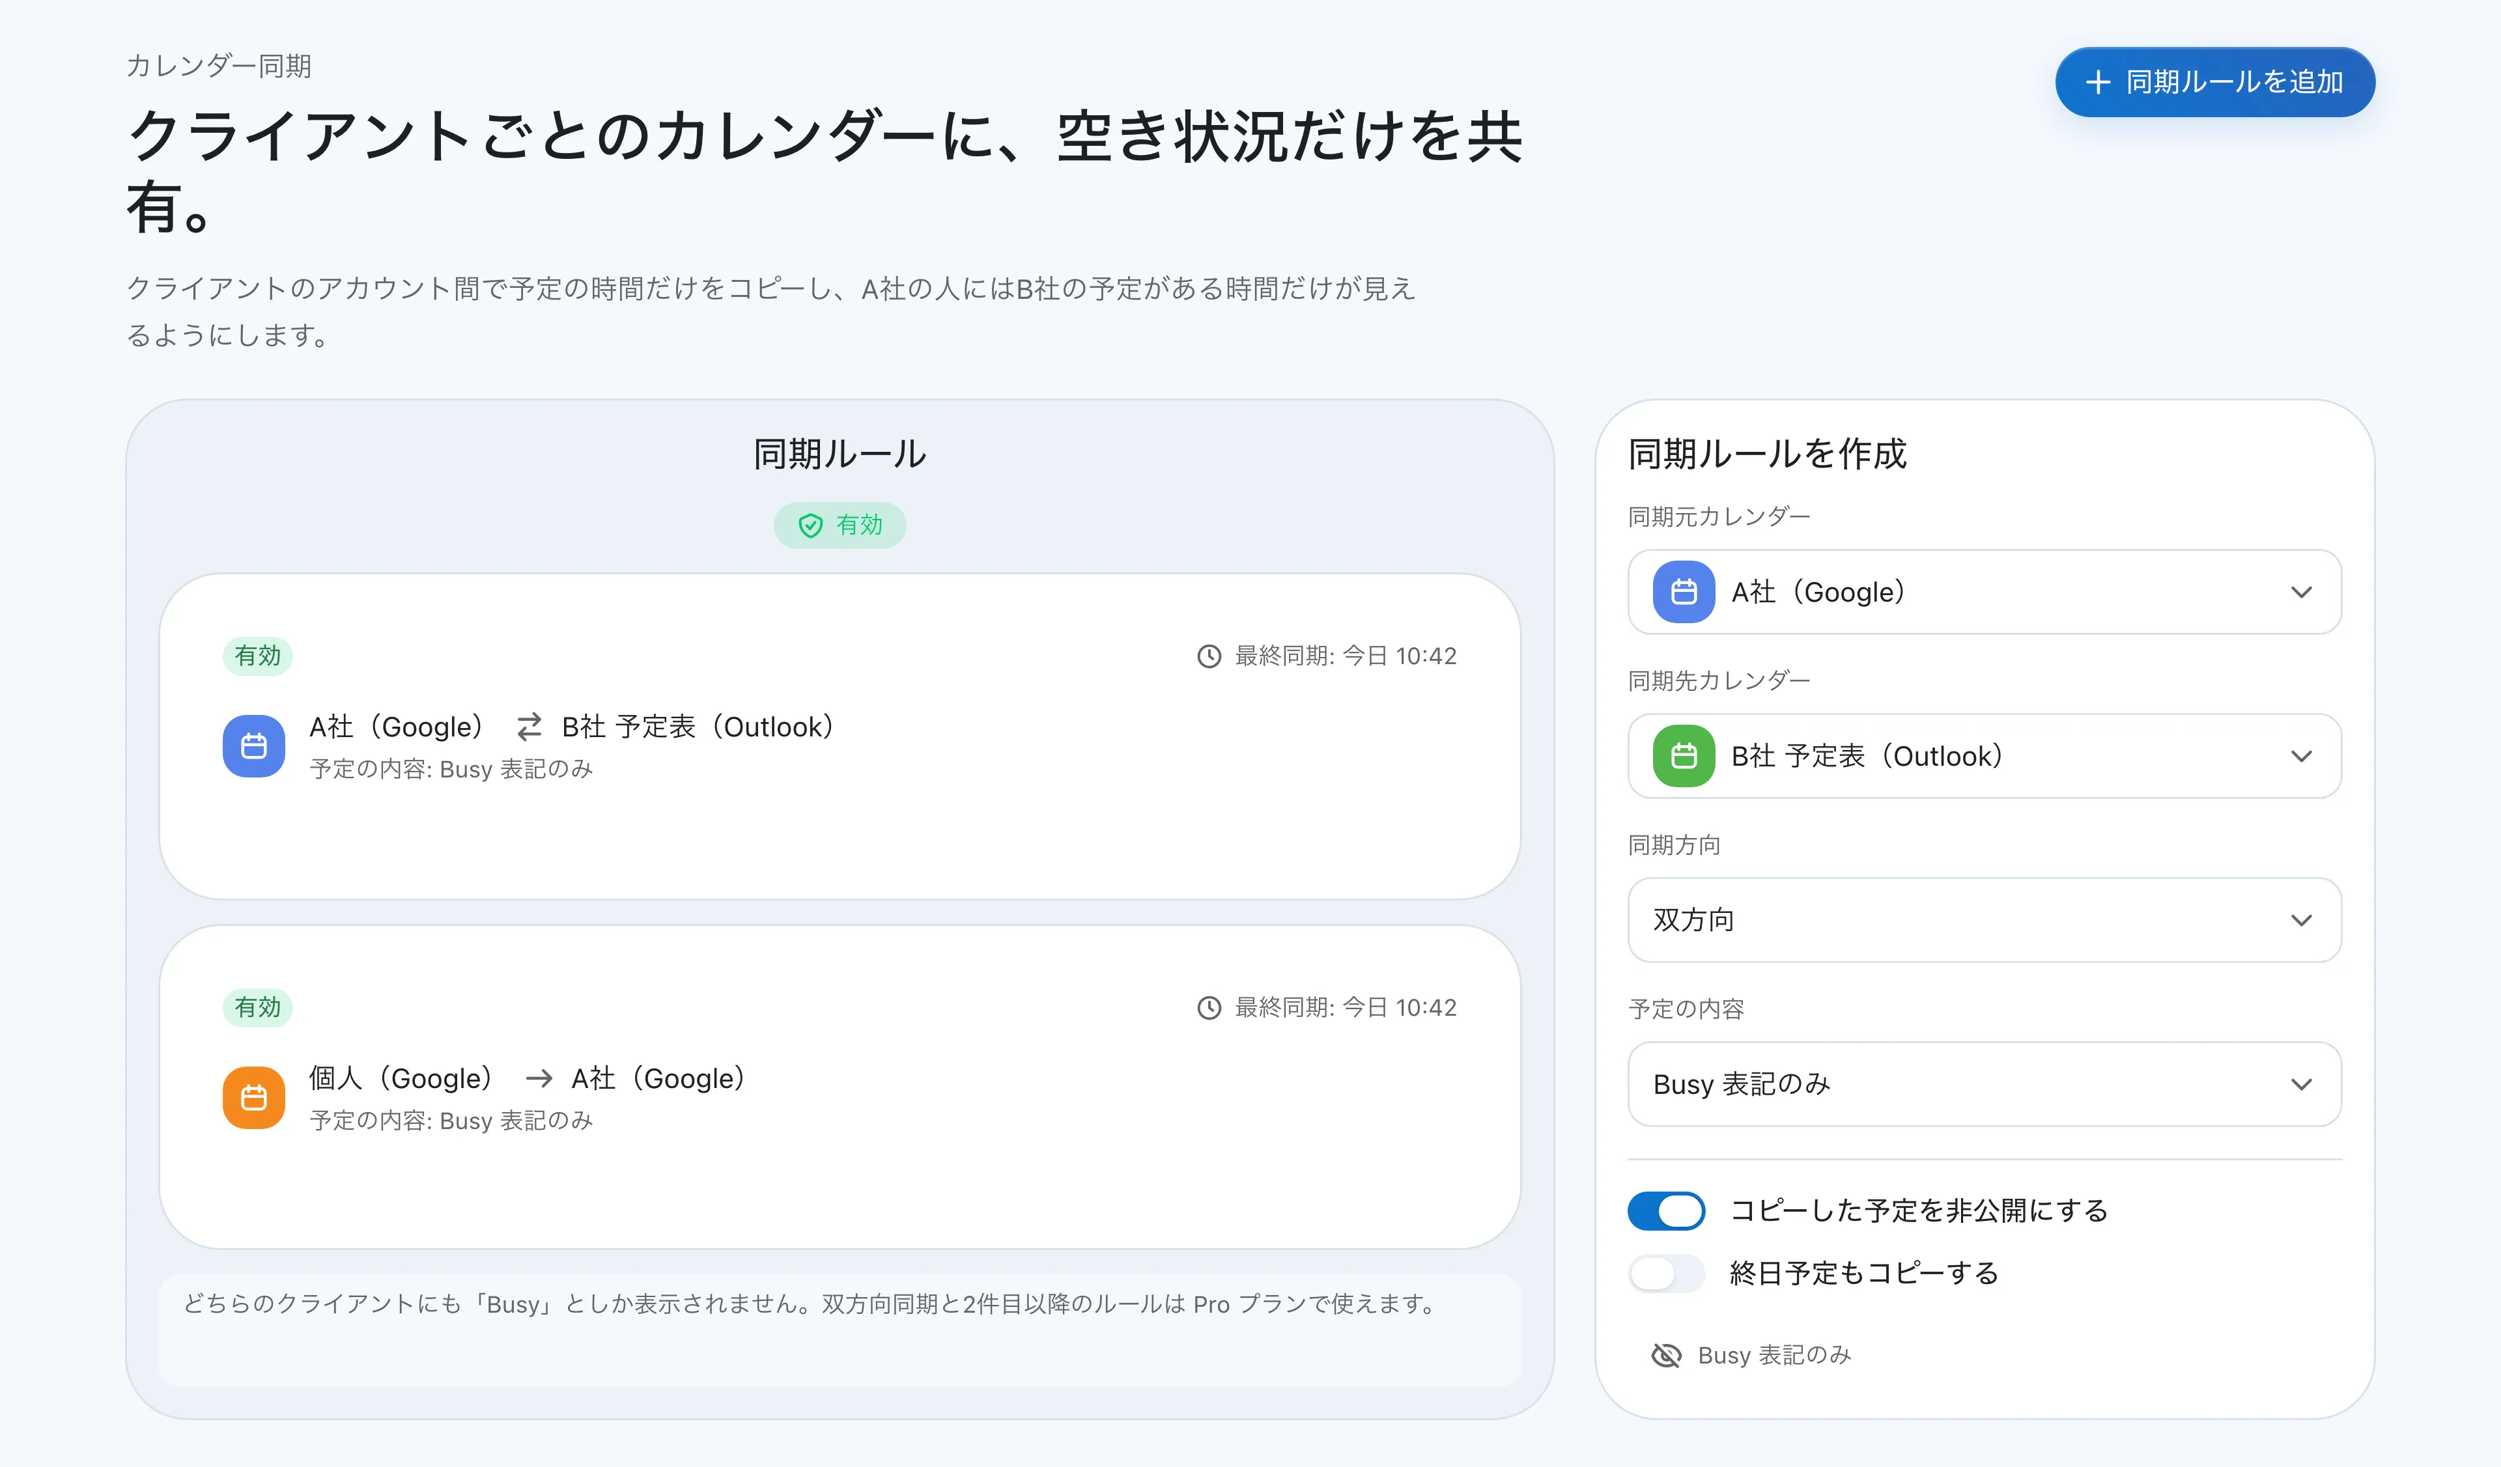Open the 同期方向 dropdown showing 双方向
Viewport: 2501px width, 1467px height.
pyautogui.click(x=1984, y=919)
